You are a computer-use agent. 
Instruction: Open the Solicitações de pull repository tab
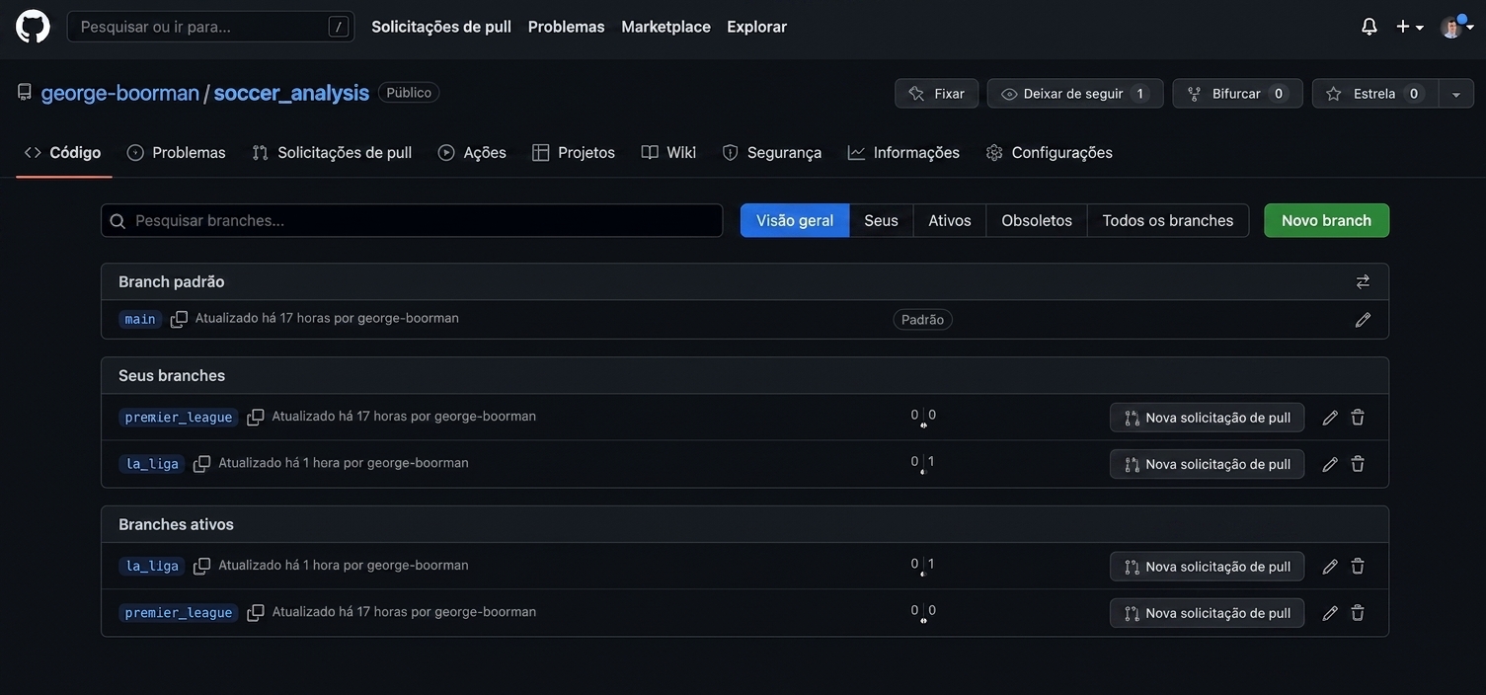click(x=332, y=152)
